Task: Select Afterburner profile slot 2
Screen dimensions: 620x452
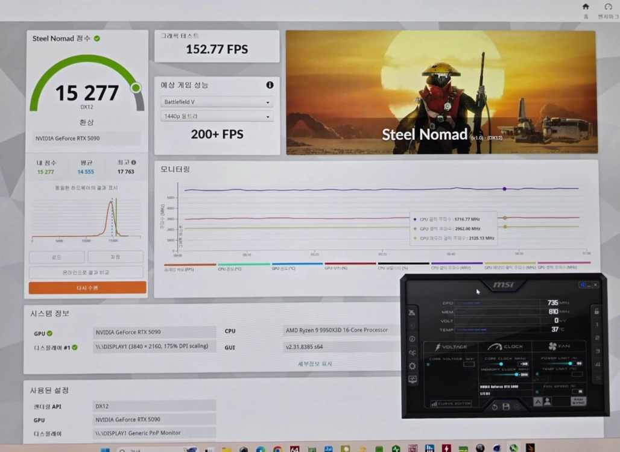Action: 597,338
